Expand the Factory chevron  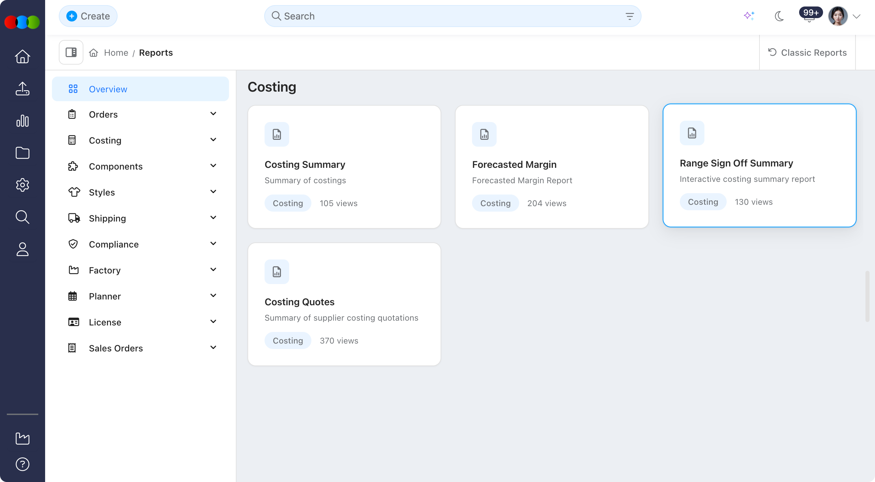click(213, 270)
